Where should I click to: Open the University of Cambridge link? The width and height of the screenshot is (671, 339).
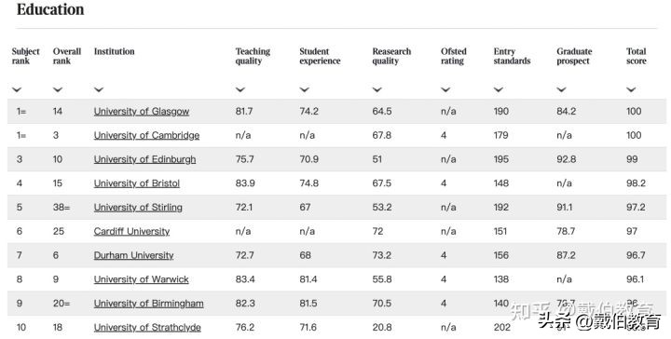pyautogui.click(x=147, y=136)
